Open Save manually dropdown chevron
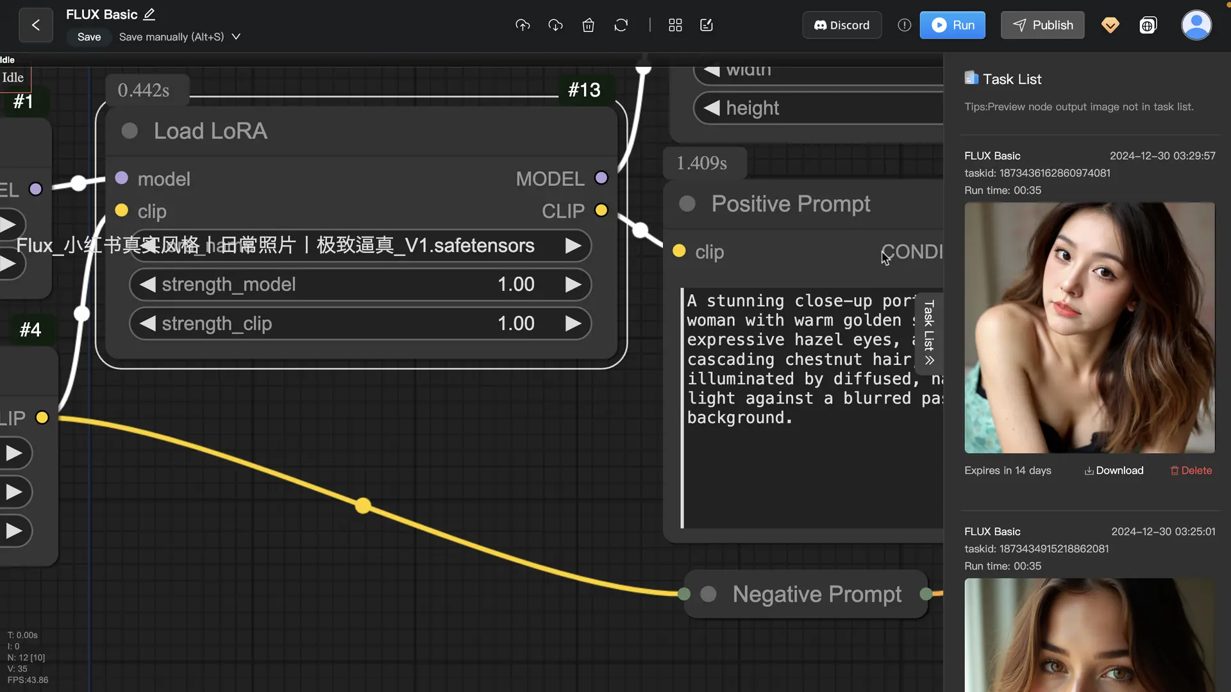 (236, 37)
